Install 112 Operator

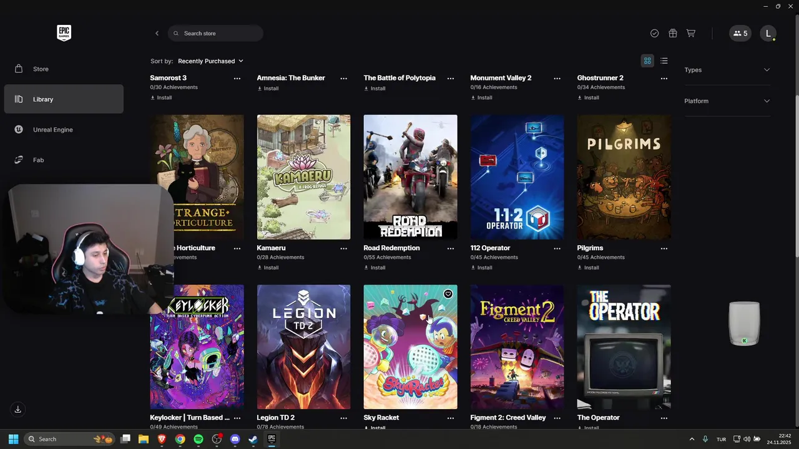481,268
